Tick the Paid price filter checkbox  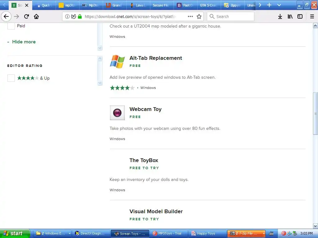(x=11, y=26)
